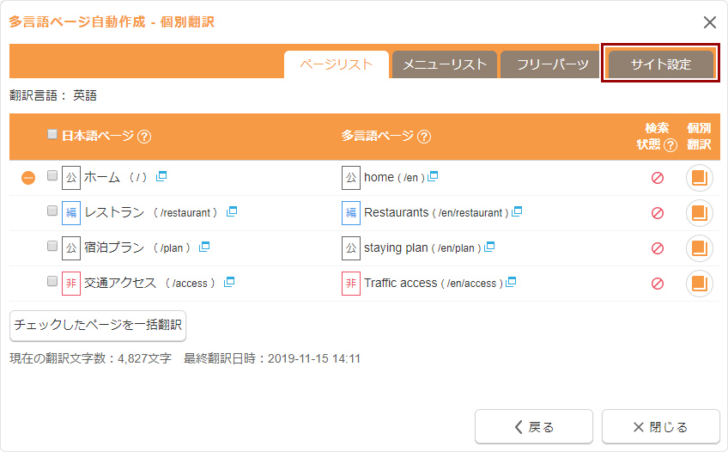Switch to the ページリスト tab
This screenshot has width=728, height=452.
337,64
